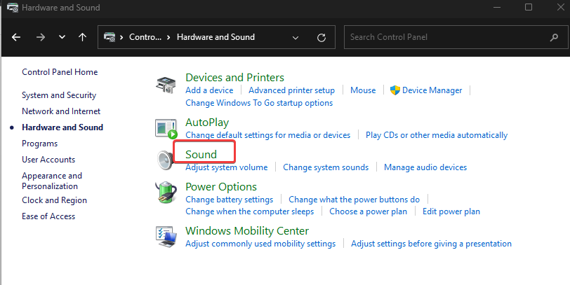
Task: Click the Power Options battery icon
Action: coord(166,193)
